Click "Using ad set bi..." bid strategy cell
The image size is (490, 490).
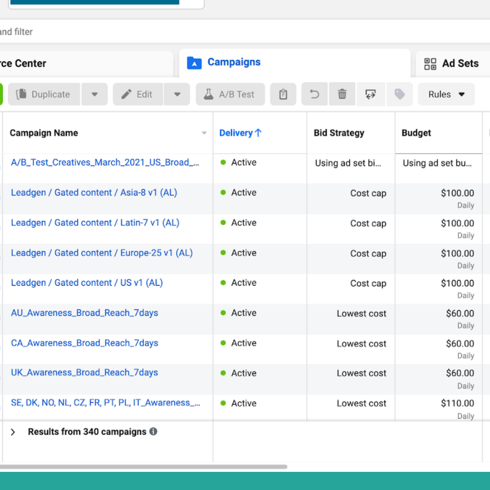348,163
